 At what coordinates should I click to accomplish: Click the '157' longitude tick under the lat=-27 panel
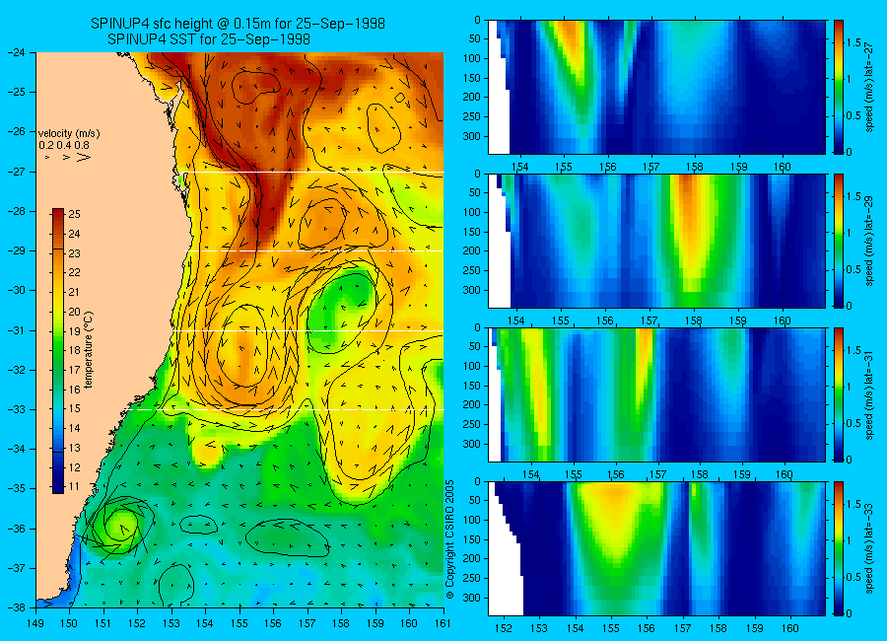tap(651, 167)
